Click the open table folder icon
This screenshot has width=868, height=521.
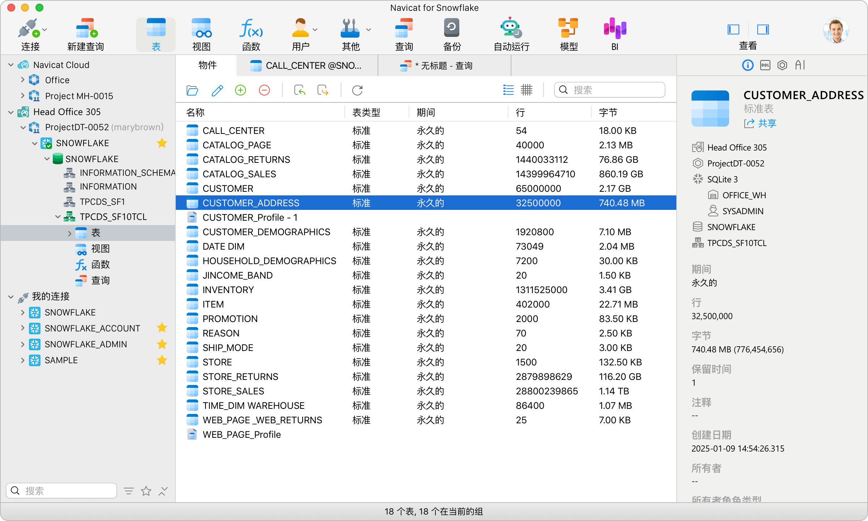pos(192,90)
